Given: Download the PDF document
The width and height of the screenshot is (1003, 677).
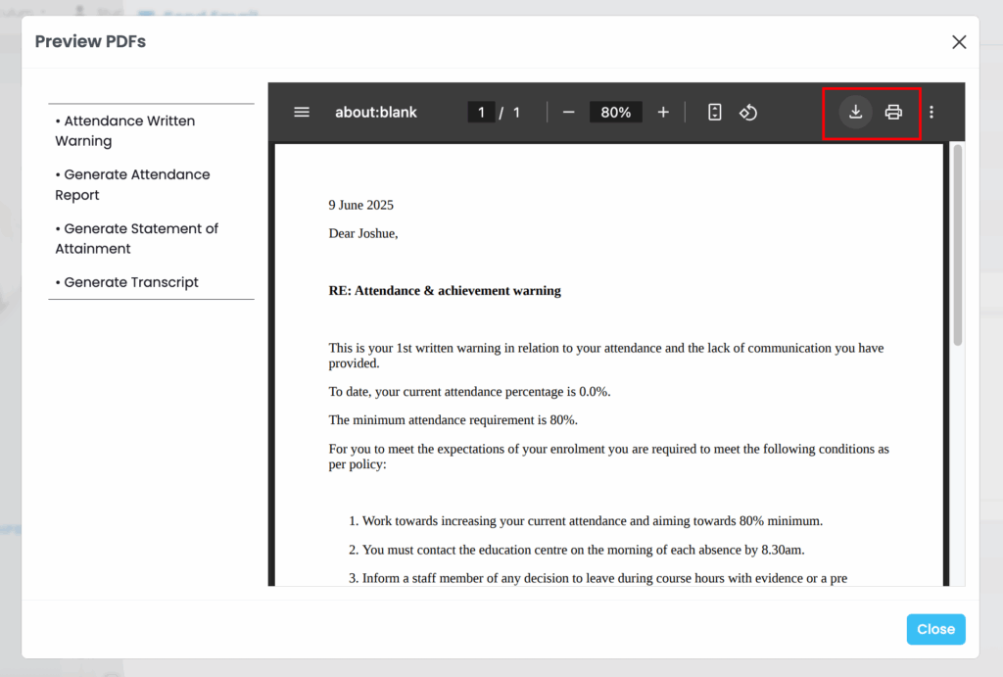Looking at the screenshot, I should [x=855, y=113].
